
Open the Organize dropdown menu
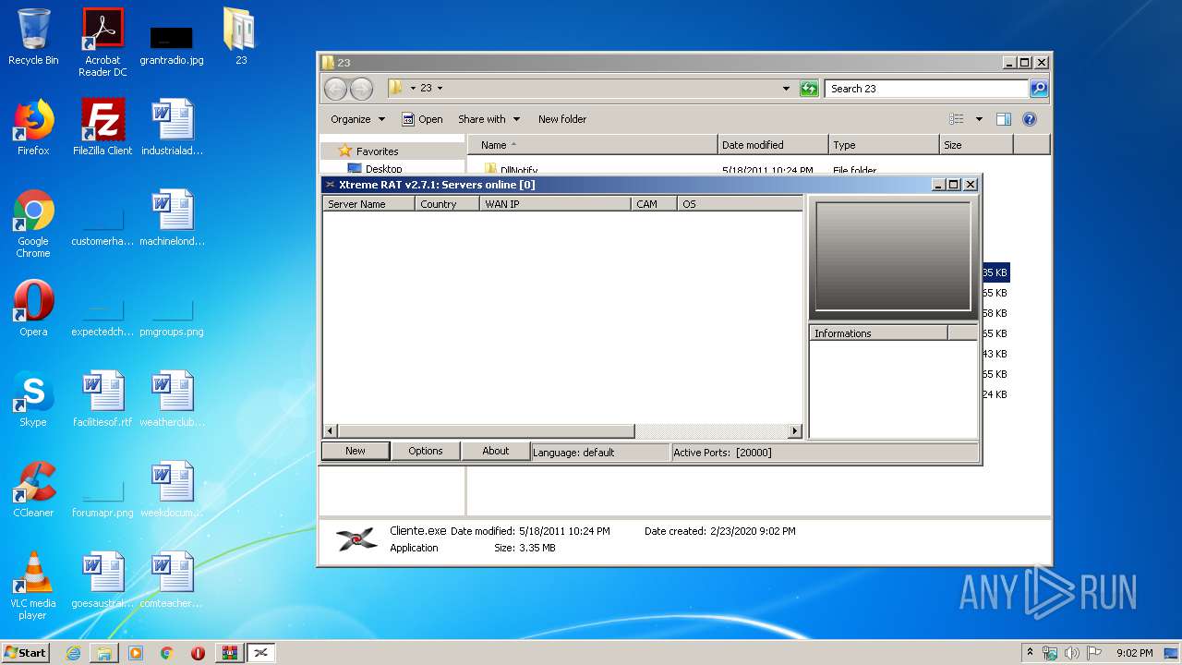[x=357, y=119]
